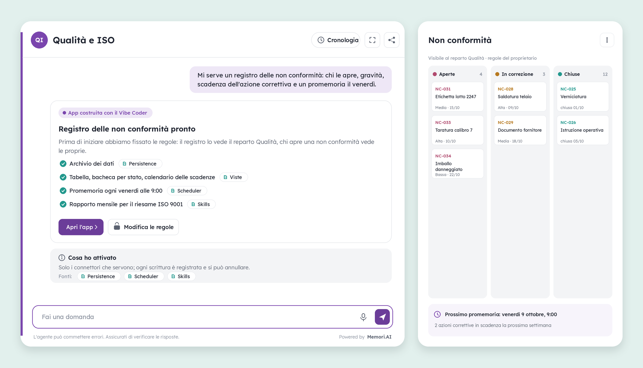Image resolution: width=643 pixels, height=368 pixels.
Task: Click the App costruita con il Vibe Coder badge
Action: [x=105, y=113]
